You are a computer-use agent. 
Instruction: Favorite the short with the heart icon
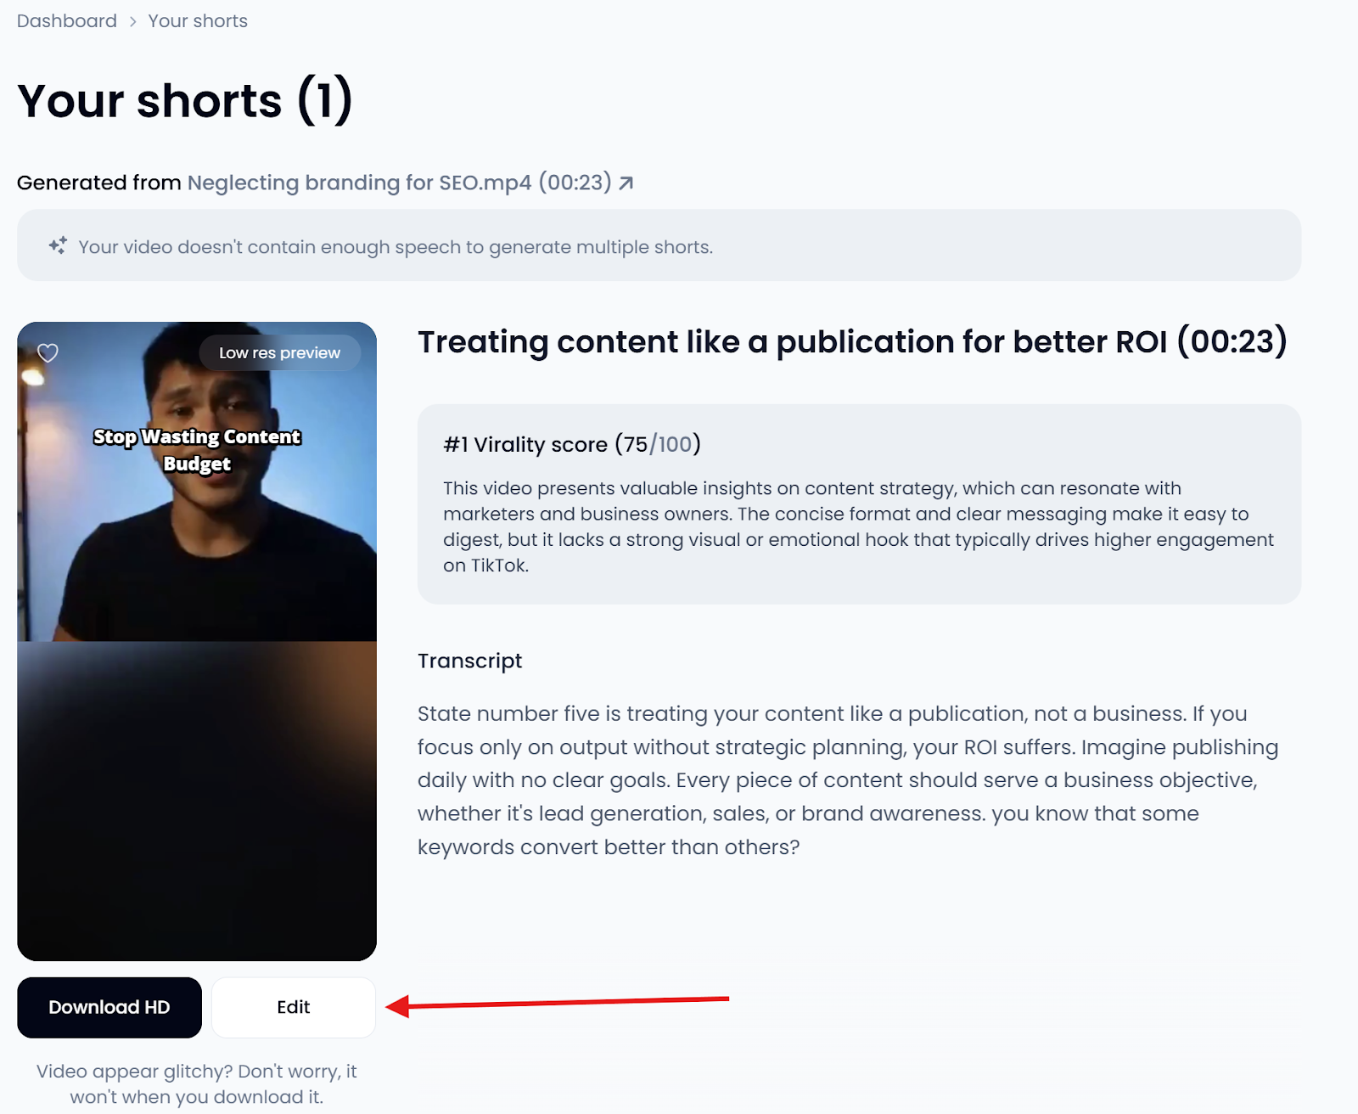(48, 352)
